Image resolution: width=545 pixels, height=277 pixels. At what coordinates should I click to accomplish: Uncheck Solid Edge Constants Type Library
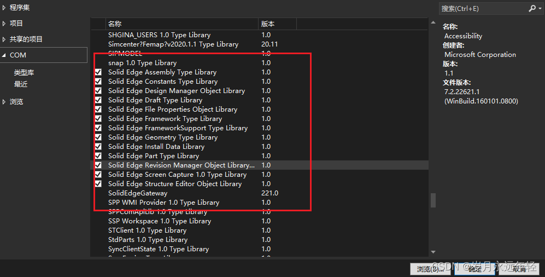[98, 82]
